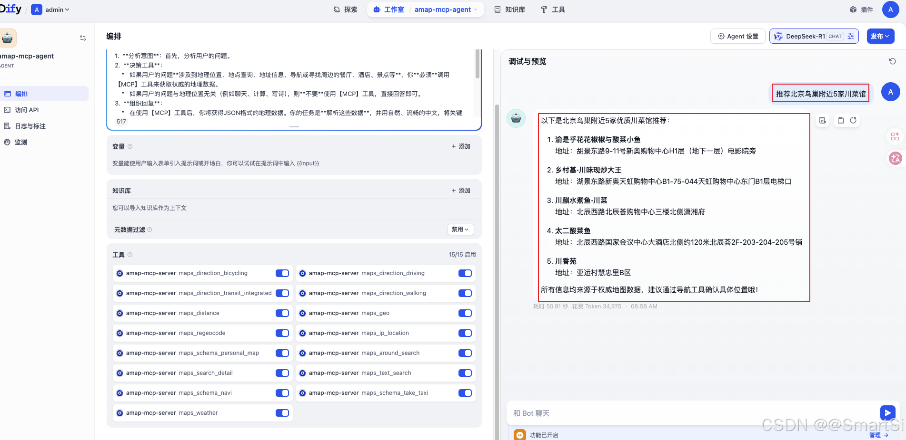The image size is (906, 440).
Task: Copy the bot reply using the clipboard icon
Action: coord(840,120)
